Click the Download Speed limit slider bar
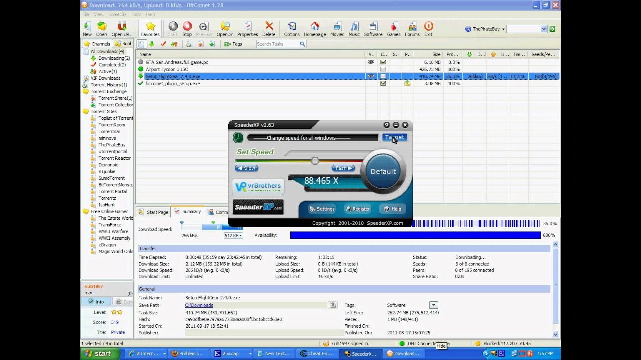This screenshot has height=360, width=641. click(212, 227)
